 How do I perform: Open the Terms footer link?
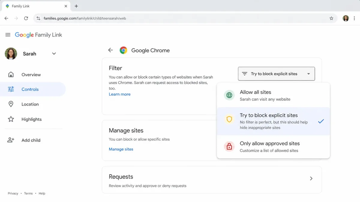coord(28,193)
